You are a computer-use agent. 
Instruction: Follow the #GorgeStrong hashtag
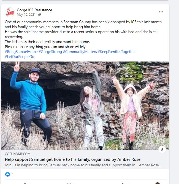click(x=50, y=52)
